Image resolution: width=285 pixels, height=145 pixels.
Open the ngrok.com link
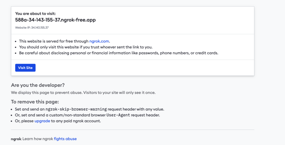(99, 41)
